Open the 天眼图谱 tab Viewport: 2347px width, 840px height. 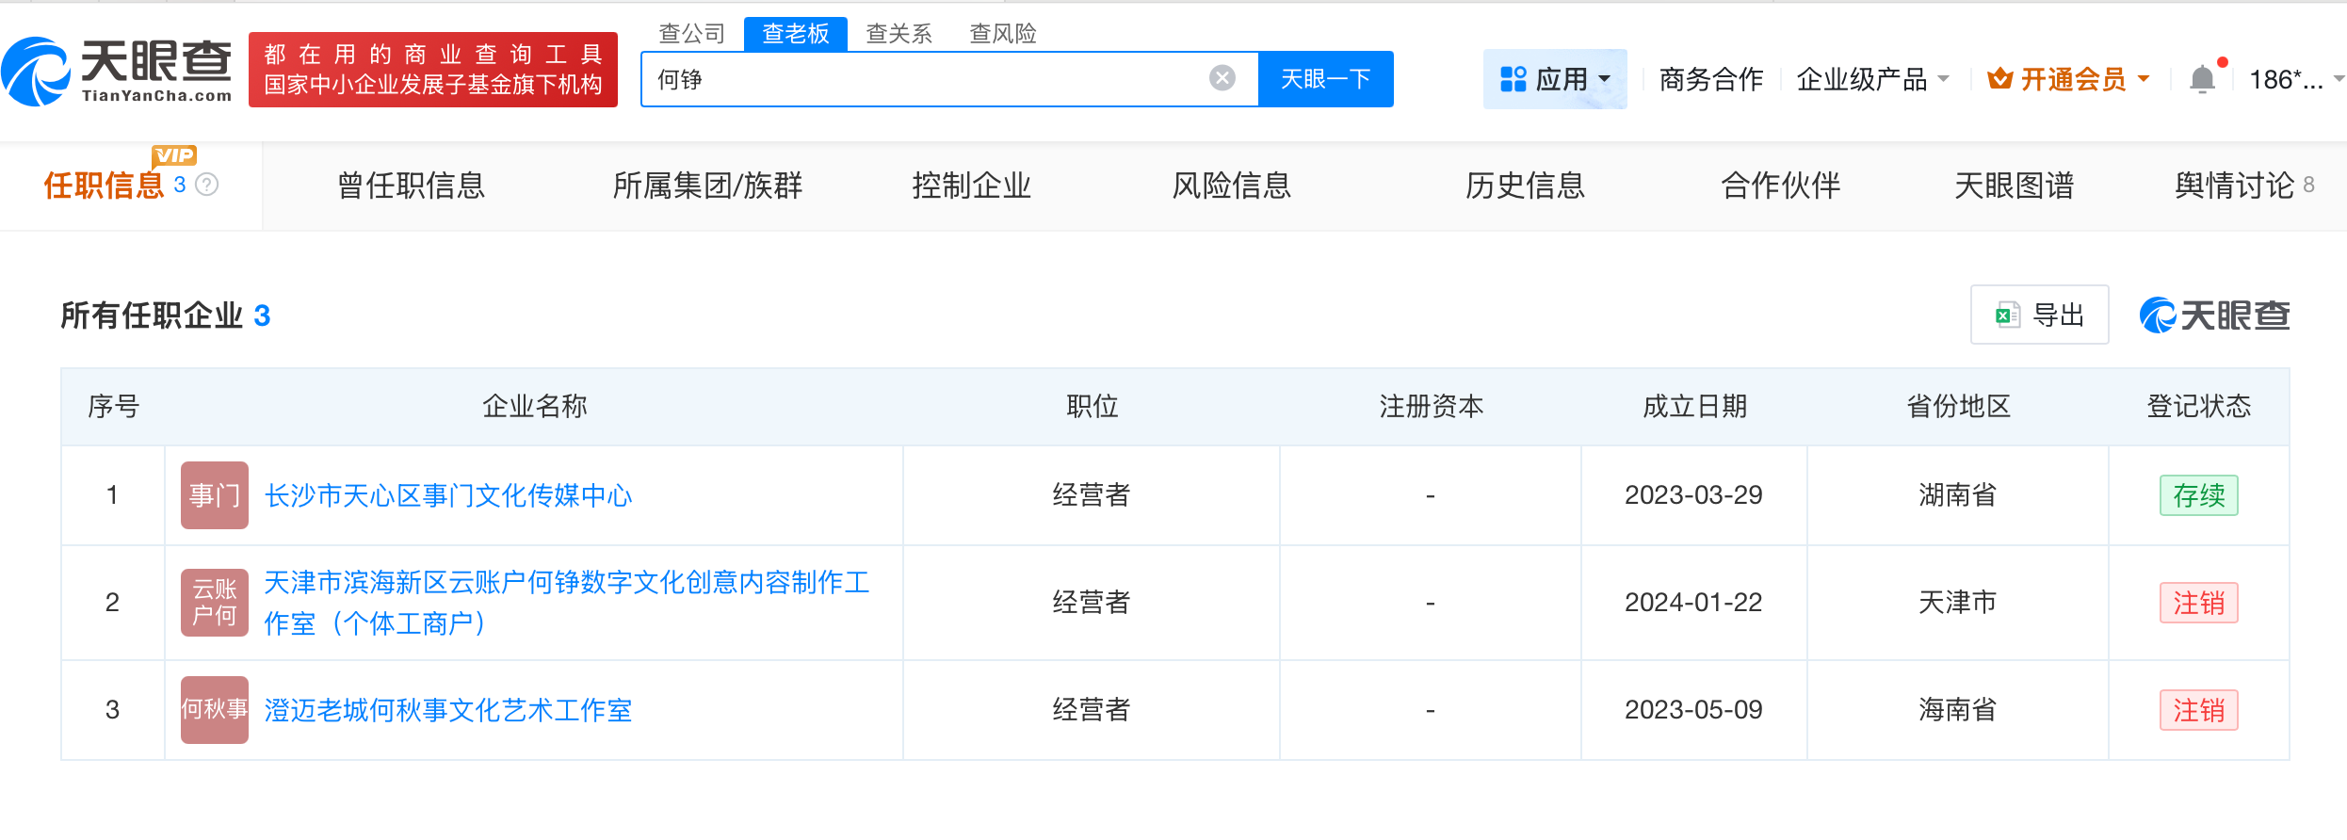tap(2015, 186)
